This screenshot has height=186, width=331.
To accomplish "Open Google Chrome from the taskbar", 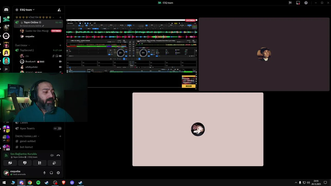I will 30,183.
